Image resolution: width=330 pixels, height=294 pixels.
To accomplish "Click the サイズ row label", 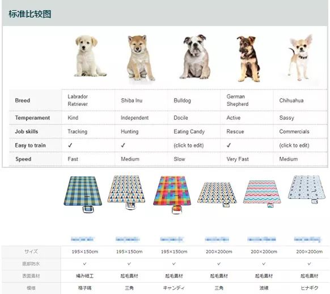I will [31, 252].
